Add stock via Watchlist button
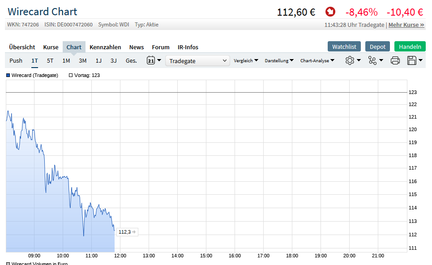Image resolution: width=432 pixels, height=265 pixels. (344, 47)
